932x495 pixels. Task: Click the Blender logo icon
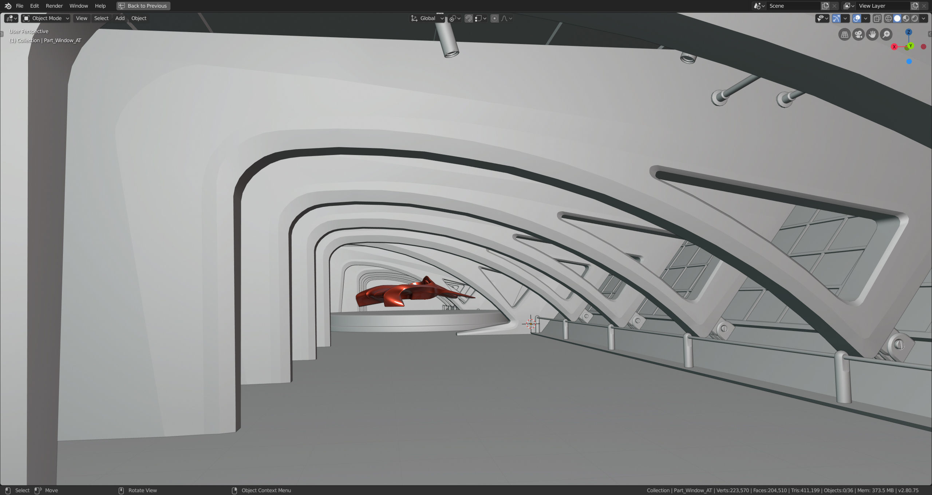[8, 6]
